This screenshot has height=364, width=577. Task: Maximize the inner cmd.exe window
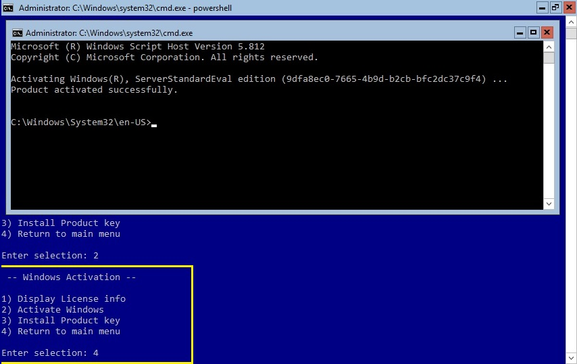pyautogui.click(x=533, y=32)
